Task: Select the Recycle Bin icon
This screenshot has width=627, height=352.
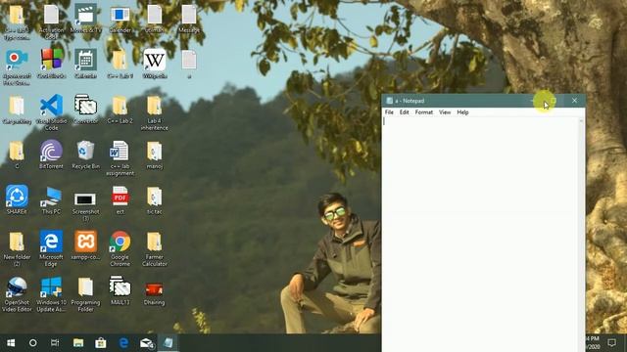Action: coord(85,154)
